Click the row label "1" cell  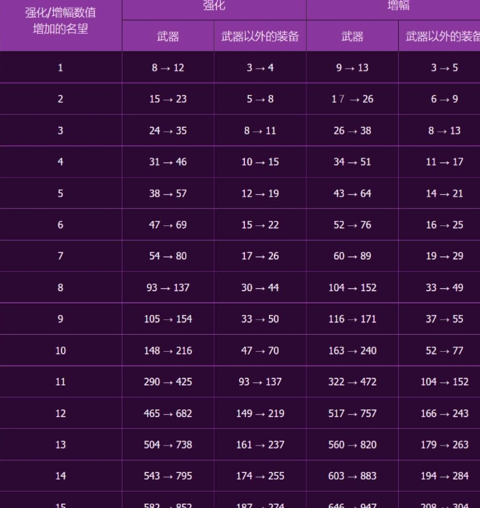tap(60, 67)
